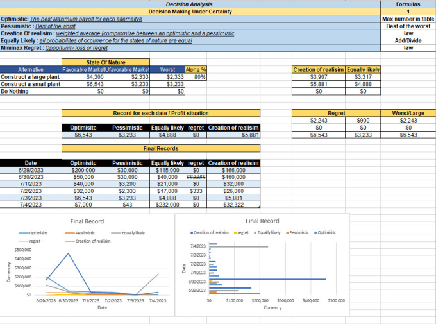Select the $166,000 Creation of realisim cell
This screenshot has height=324, width=436.
(x=233, y=170)
